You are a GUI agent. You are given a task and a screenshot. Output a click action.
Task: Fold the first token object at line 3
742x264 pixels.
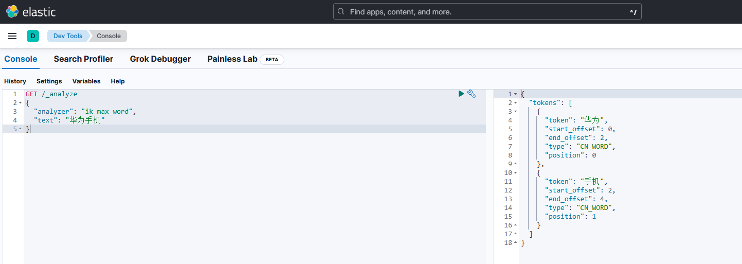coord(515,112)
